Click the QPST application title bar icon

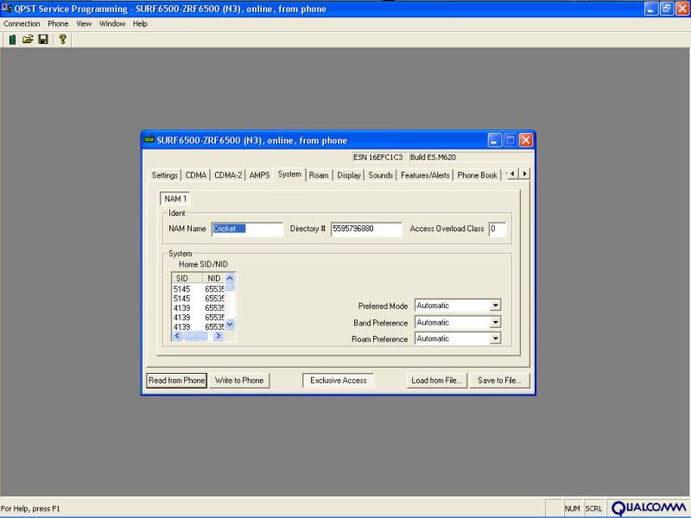(6, 9)
